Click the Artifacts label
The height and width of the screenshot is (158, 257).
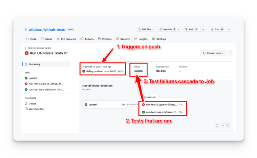(183, 67)
